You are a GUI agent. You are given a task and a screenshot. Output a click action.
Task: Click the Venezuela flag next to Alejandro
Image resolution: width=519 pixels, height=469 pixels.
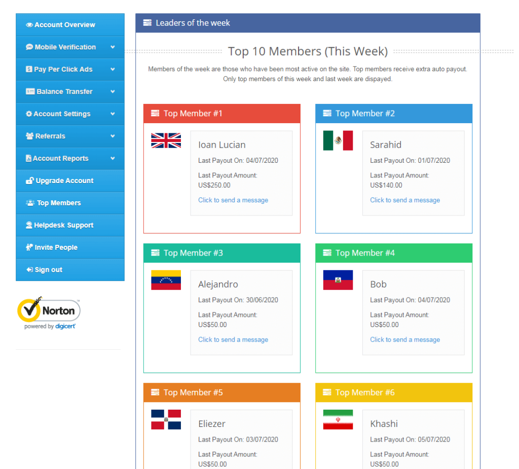166,280
